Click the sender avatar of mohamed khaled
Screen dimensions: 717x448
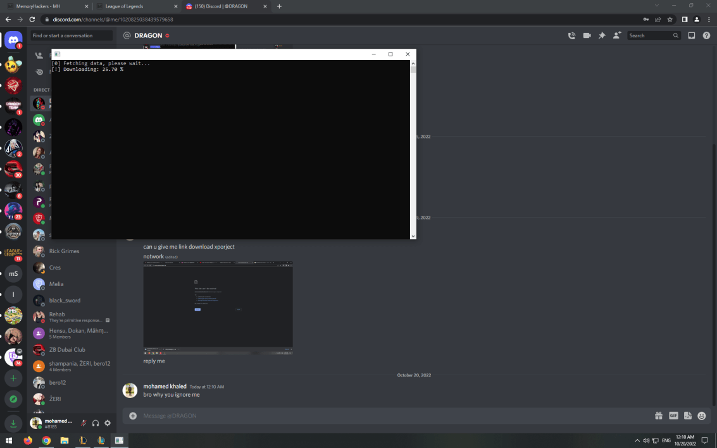[x=130, y=390]
